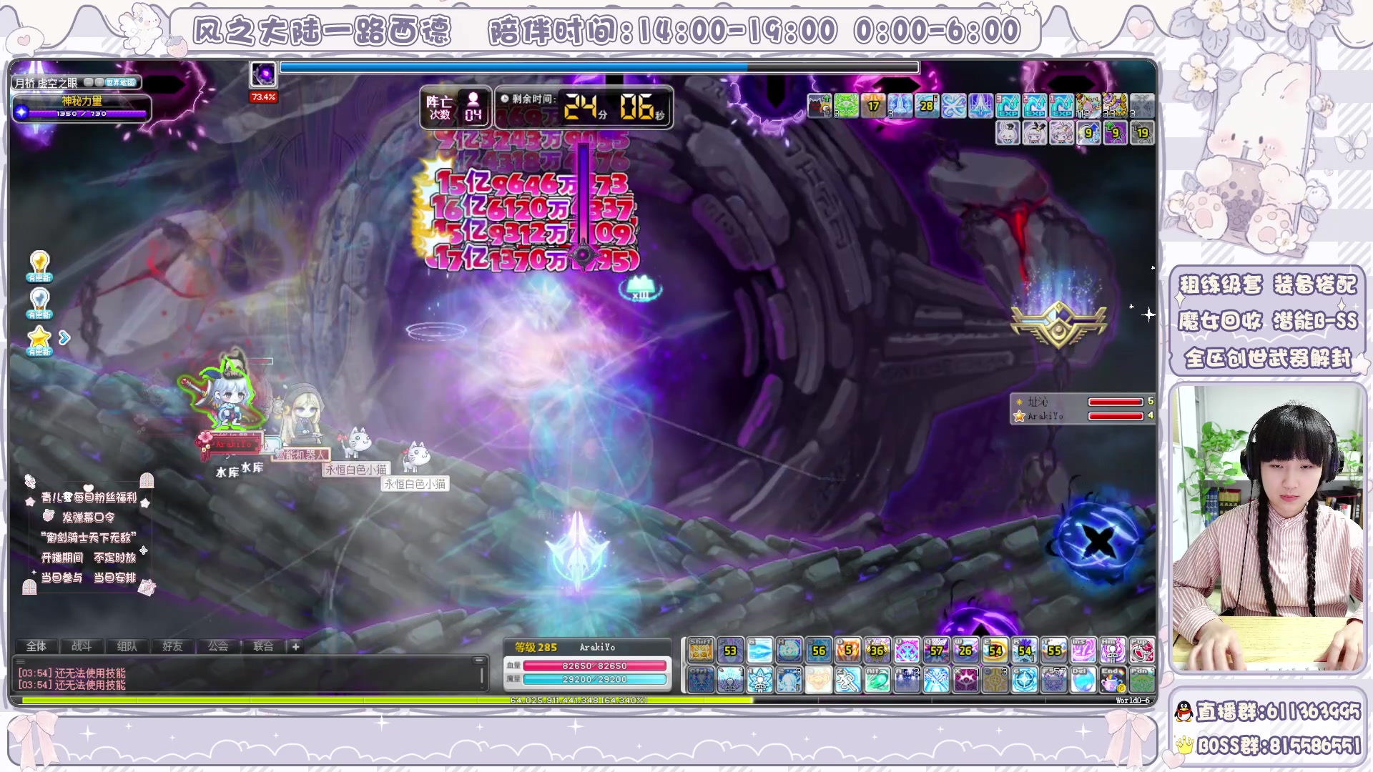The height and width of the screenshot is (772, 1373).
Task: Click the boss HP 73.4% label
Action: [x=263, y=96]
